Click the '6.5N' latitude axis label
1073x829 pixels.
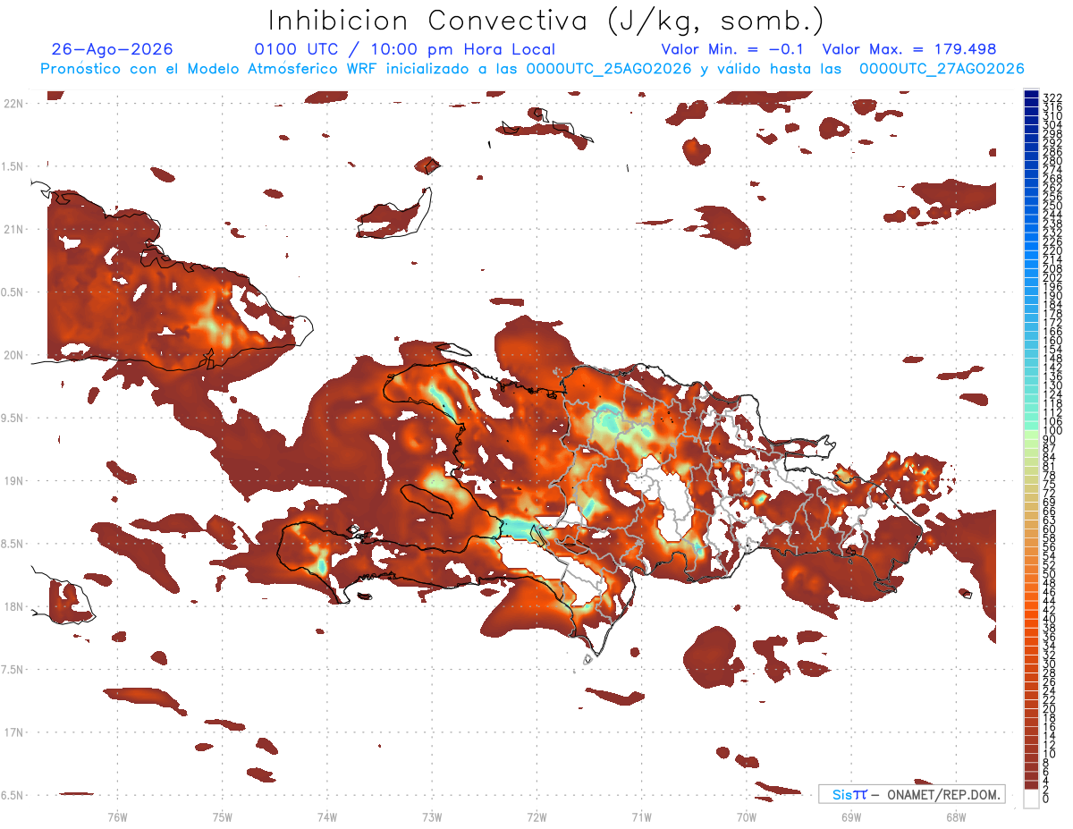pos(13,795)
